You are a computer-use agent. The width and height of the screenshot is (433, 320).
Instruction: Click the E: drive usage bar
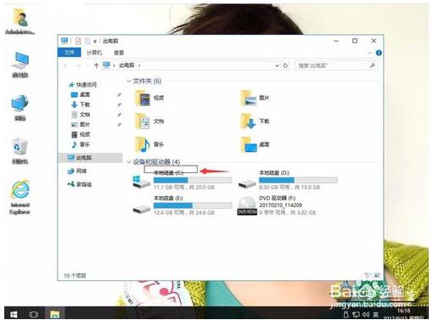(193, 205)
